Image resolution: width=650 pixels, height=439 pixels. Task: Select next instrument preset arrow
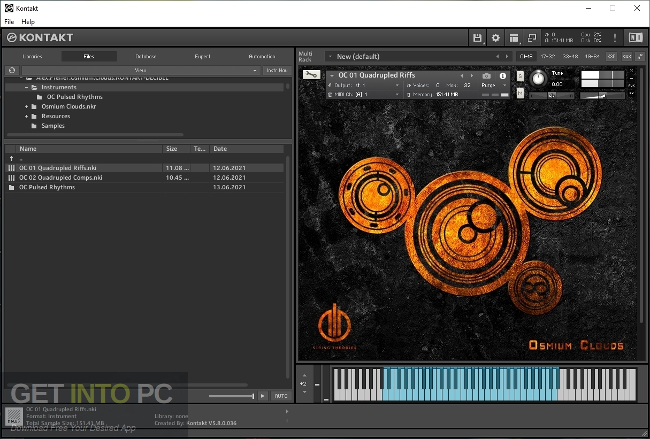[x=471, y=76]
